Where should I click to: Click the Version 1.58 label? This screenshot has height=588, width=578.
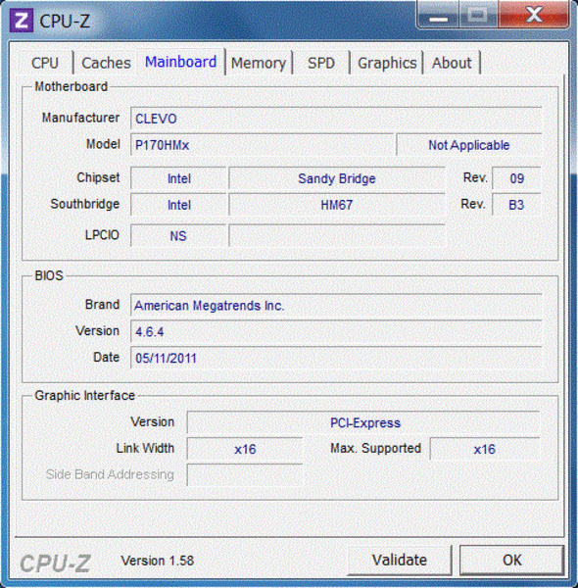tap(158, 561)
